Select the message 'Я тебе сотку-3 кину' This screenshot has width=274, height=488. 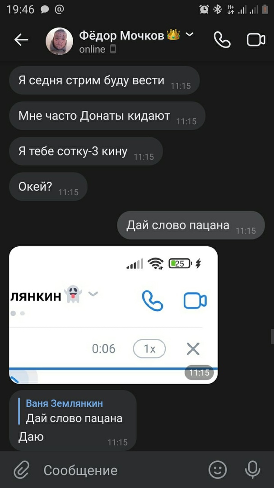pos(86,151)
